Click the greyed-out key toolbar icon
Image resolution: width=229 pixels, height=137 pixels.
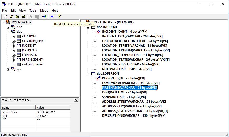(x=31, y=17)
